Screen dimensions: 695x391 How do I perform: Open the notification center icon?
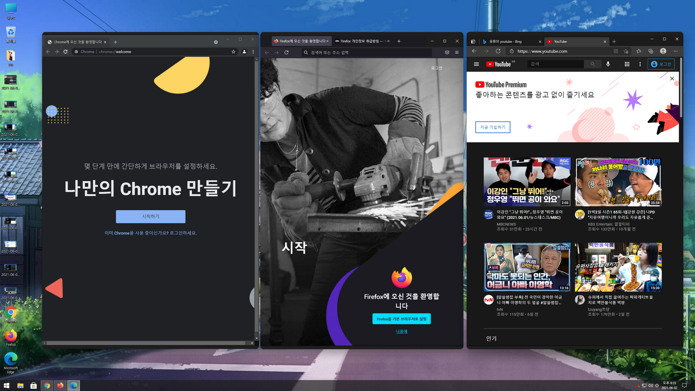(x=685, y=386)
